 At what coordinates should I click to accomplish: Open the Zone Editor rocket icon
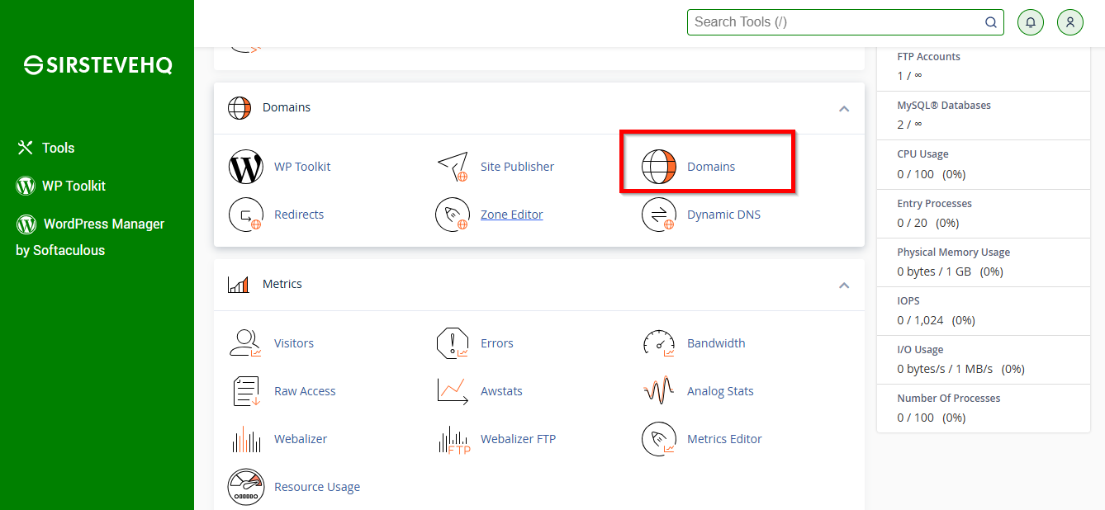pos(453,215)
